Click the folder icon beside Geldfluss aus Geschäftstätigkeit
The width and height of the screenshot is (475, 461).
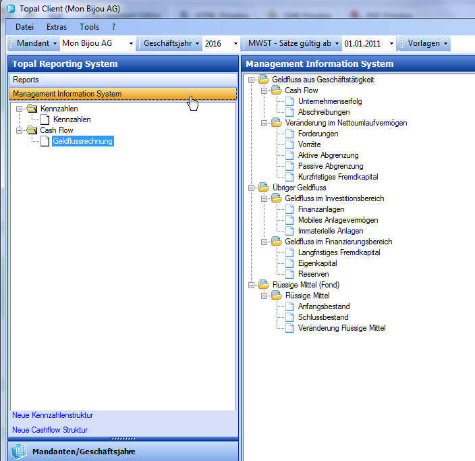click(263, 80)
